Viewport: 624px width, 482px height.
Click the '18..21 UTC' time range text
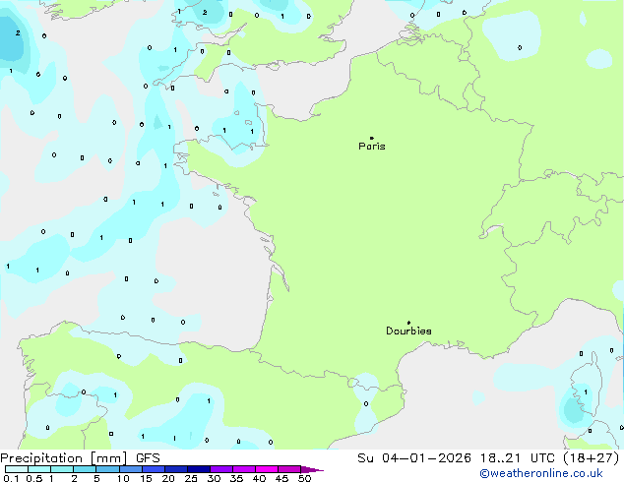point(518,458)
